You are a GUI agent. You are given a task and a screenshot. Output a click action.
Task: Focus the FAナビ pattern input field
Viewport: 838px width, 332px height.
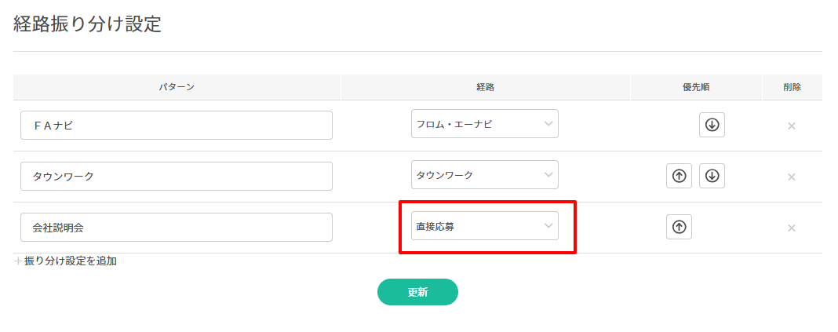(x=177, y=125)
